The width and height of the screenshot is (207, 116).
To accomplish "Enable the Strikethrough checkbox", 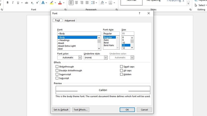I will click(x=57, y=67).
